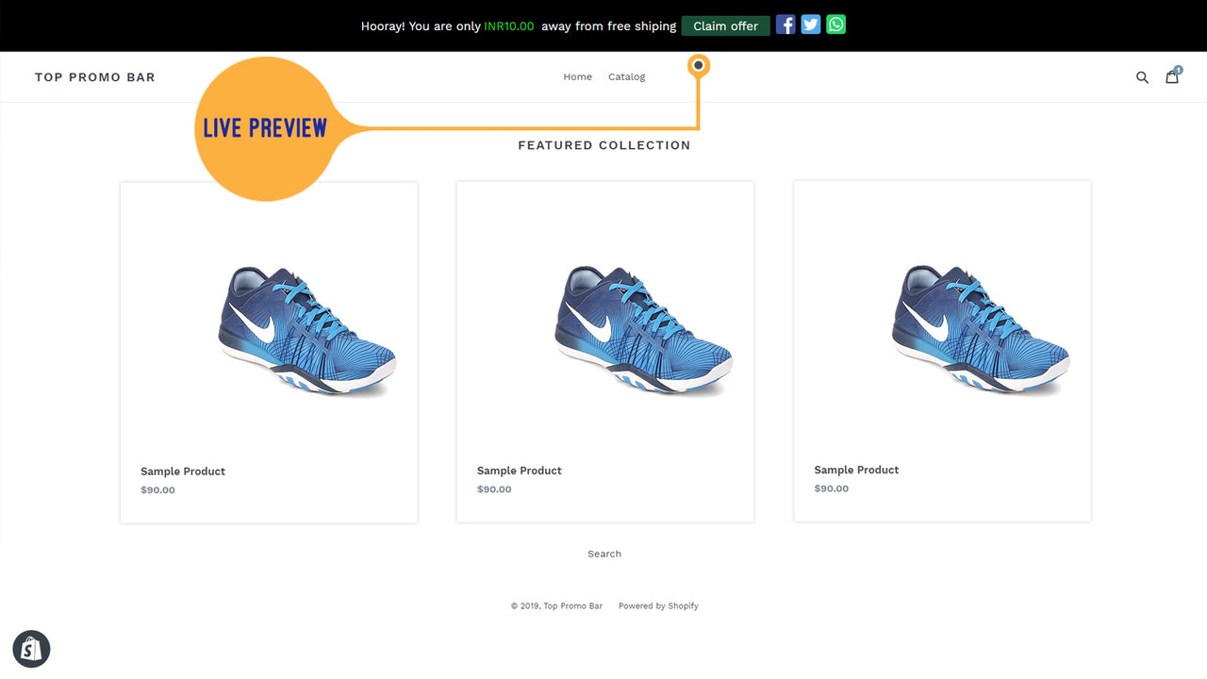Open the WhatsApp share icon
The height and width of the screenshot is (679, 1207).
836,25
